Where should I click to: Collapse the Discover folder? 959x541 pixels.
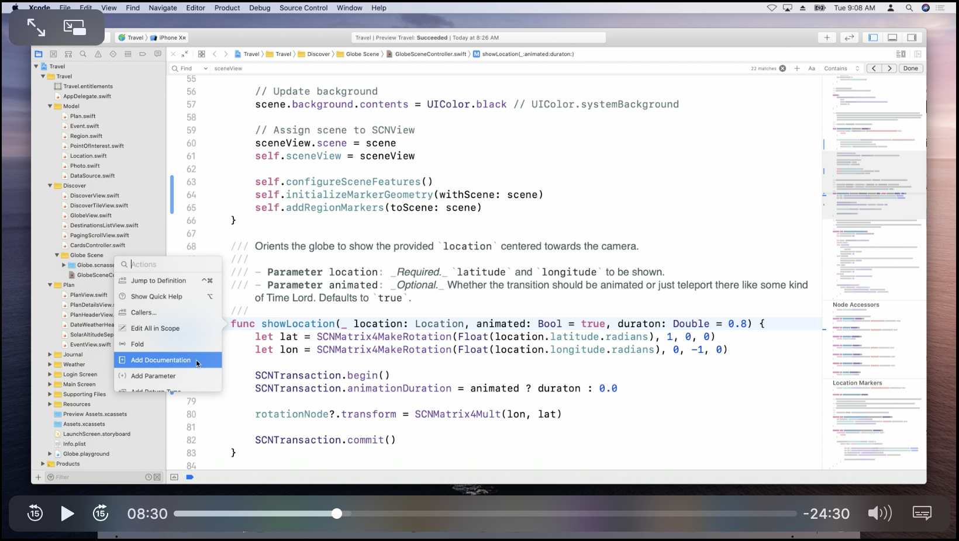pyautogui.click(x=50, y=186)
